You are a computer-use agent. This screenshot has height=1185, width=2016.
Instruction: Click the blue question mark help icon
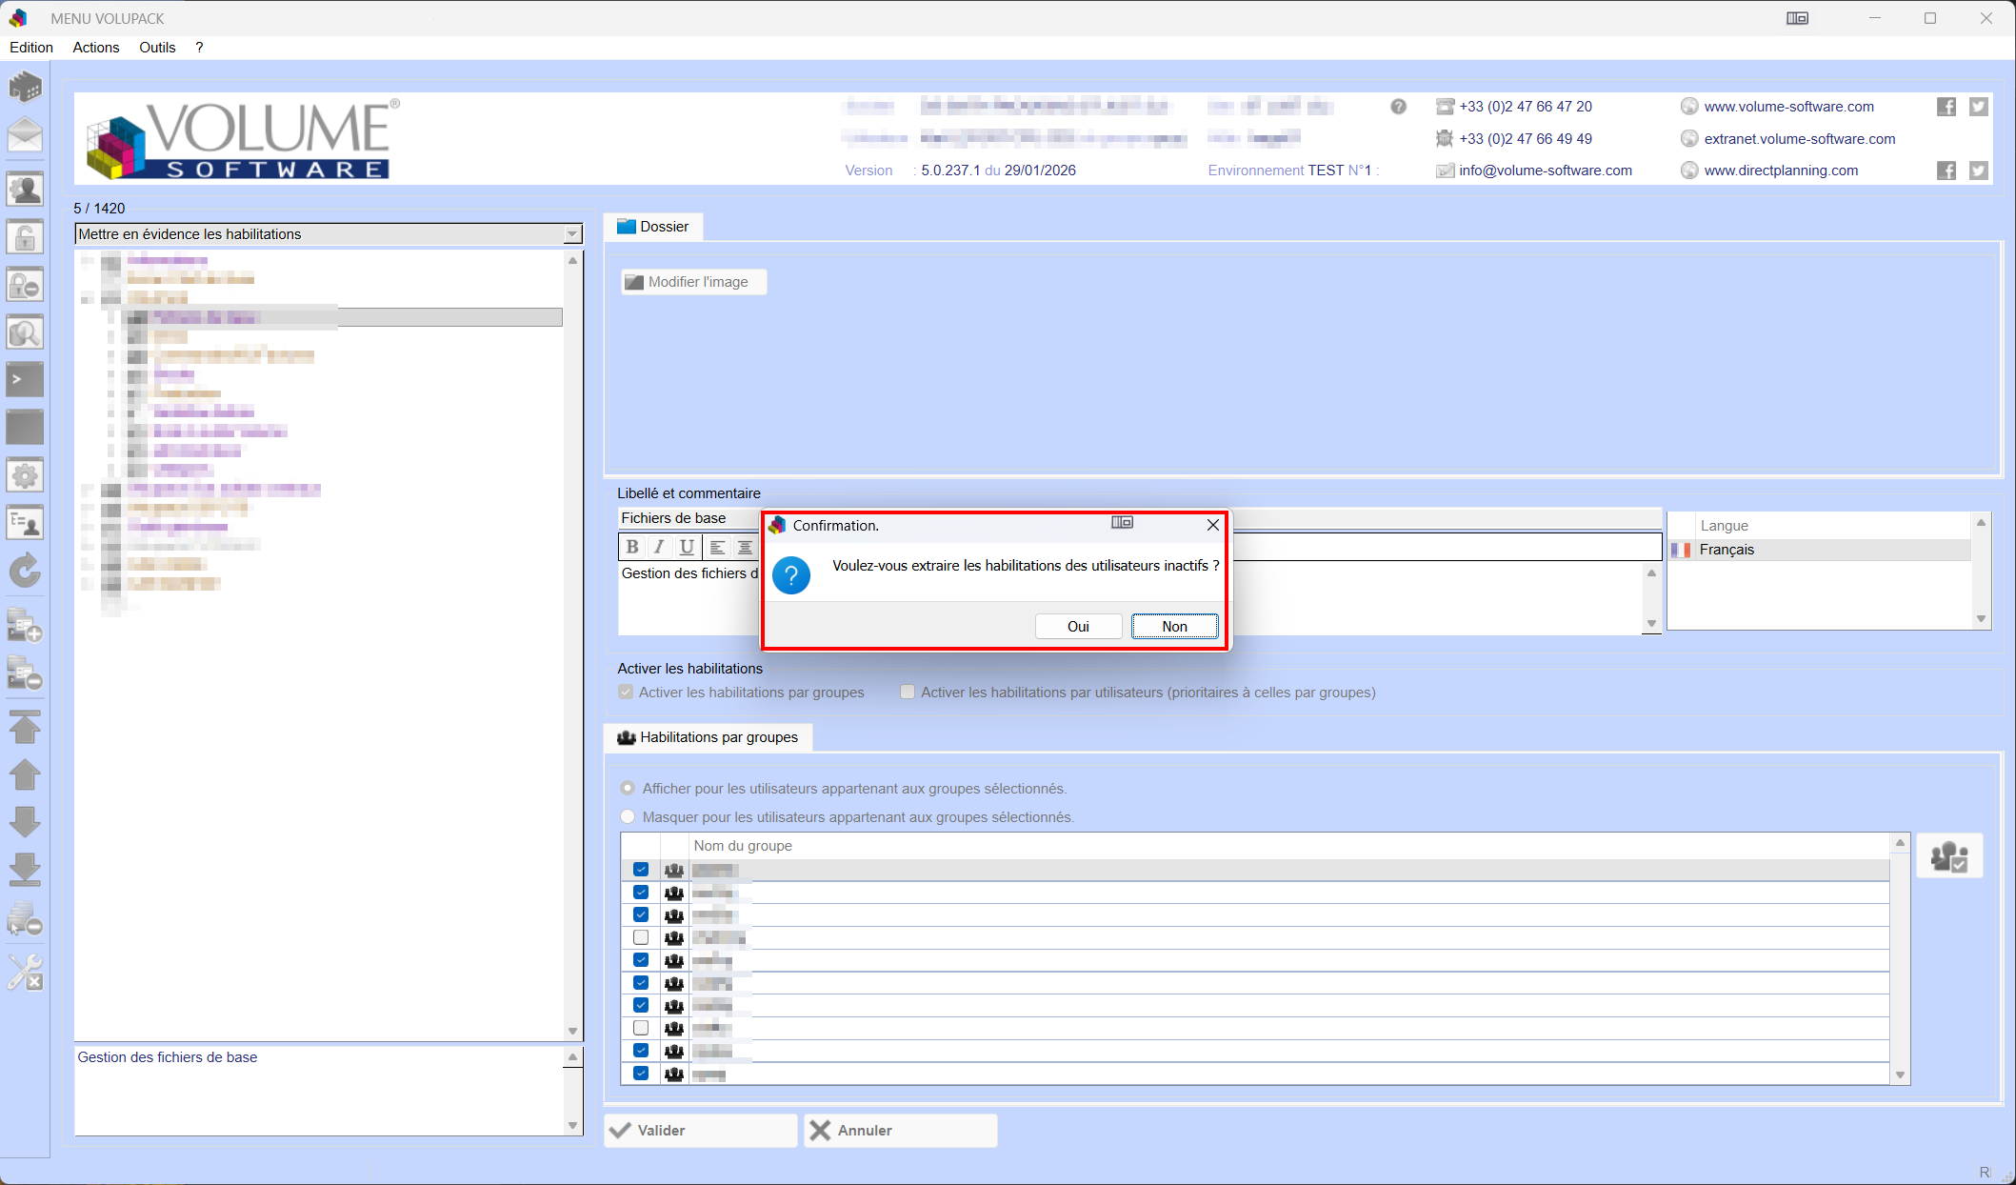[790, 575]
